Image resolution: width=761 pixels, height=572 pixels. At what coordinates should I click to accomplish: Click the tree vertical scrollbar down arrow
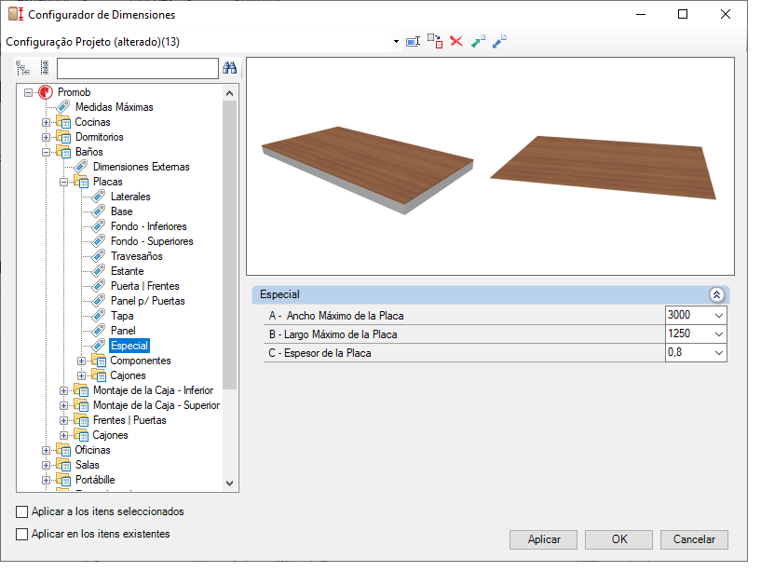point(230,483)
